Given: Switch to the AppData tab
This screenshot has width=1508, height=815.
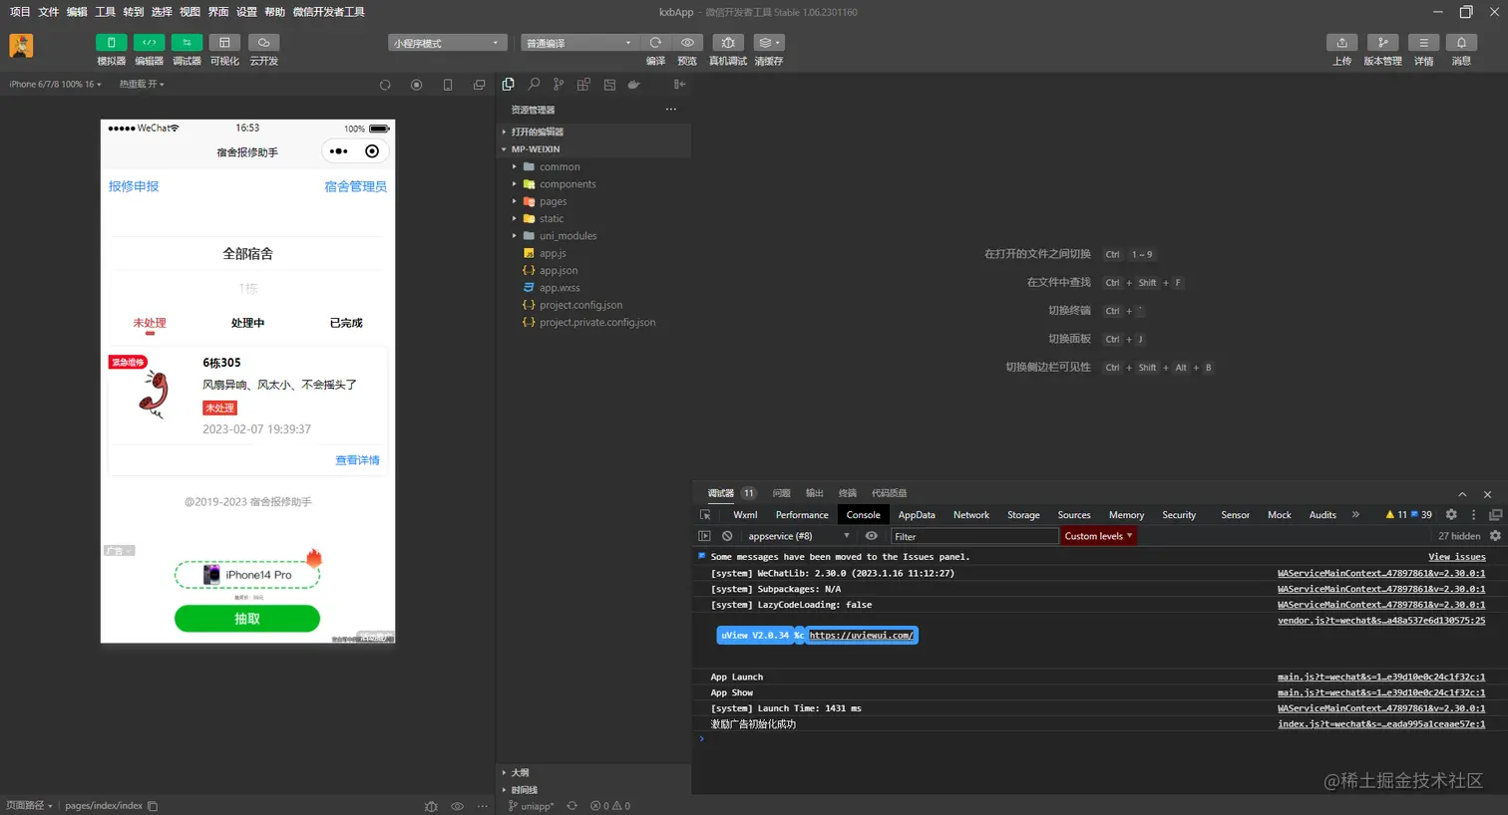Looking at the screenshot, I should (917, 515).
